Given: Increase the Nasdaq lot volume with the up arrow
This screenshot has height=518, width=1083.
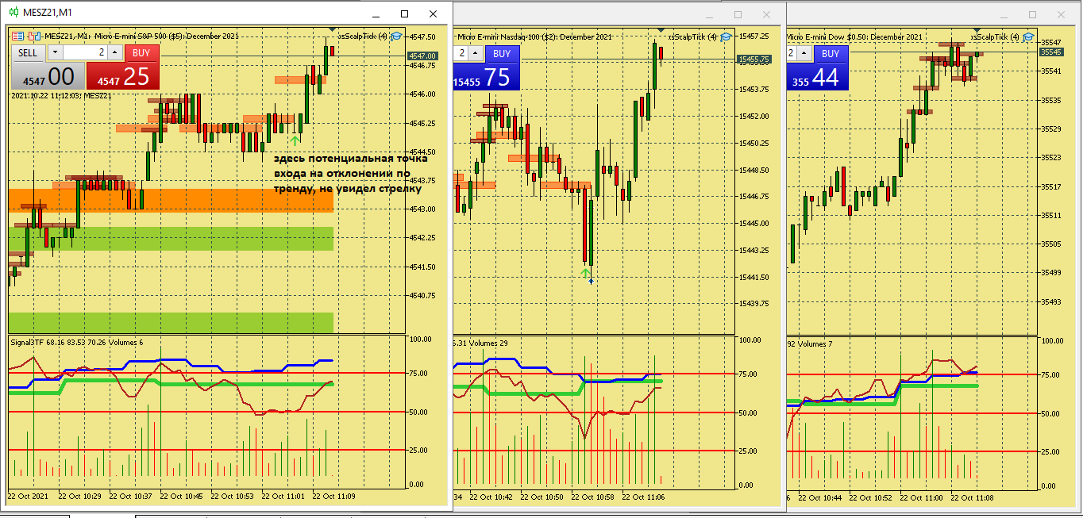Looking at the screenshot, I should tap(475, 53).
